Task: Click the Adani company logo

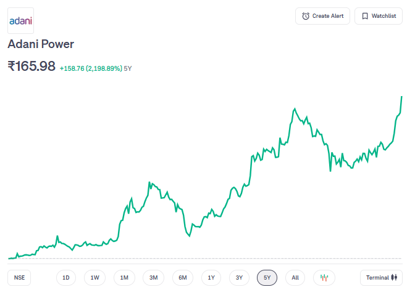Action: (20, 21)
